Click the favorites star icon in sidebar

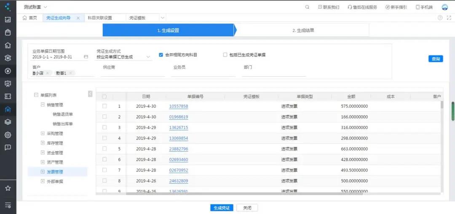click(x=8, y=188)
